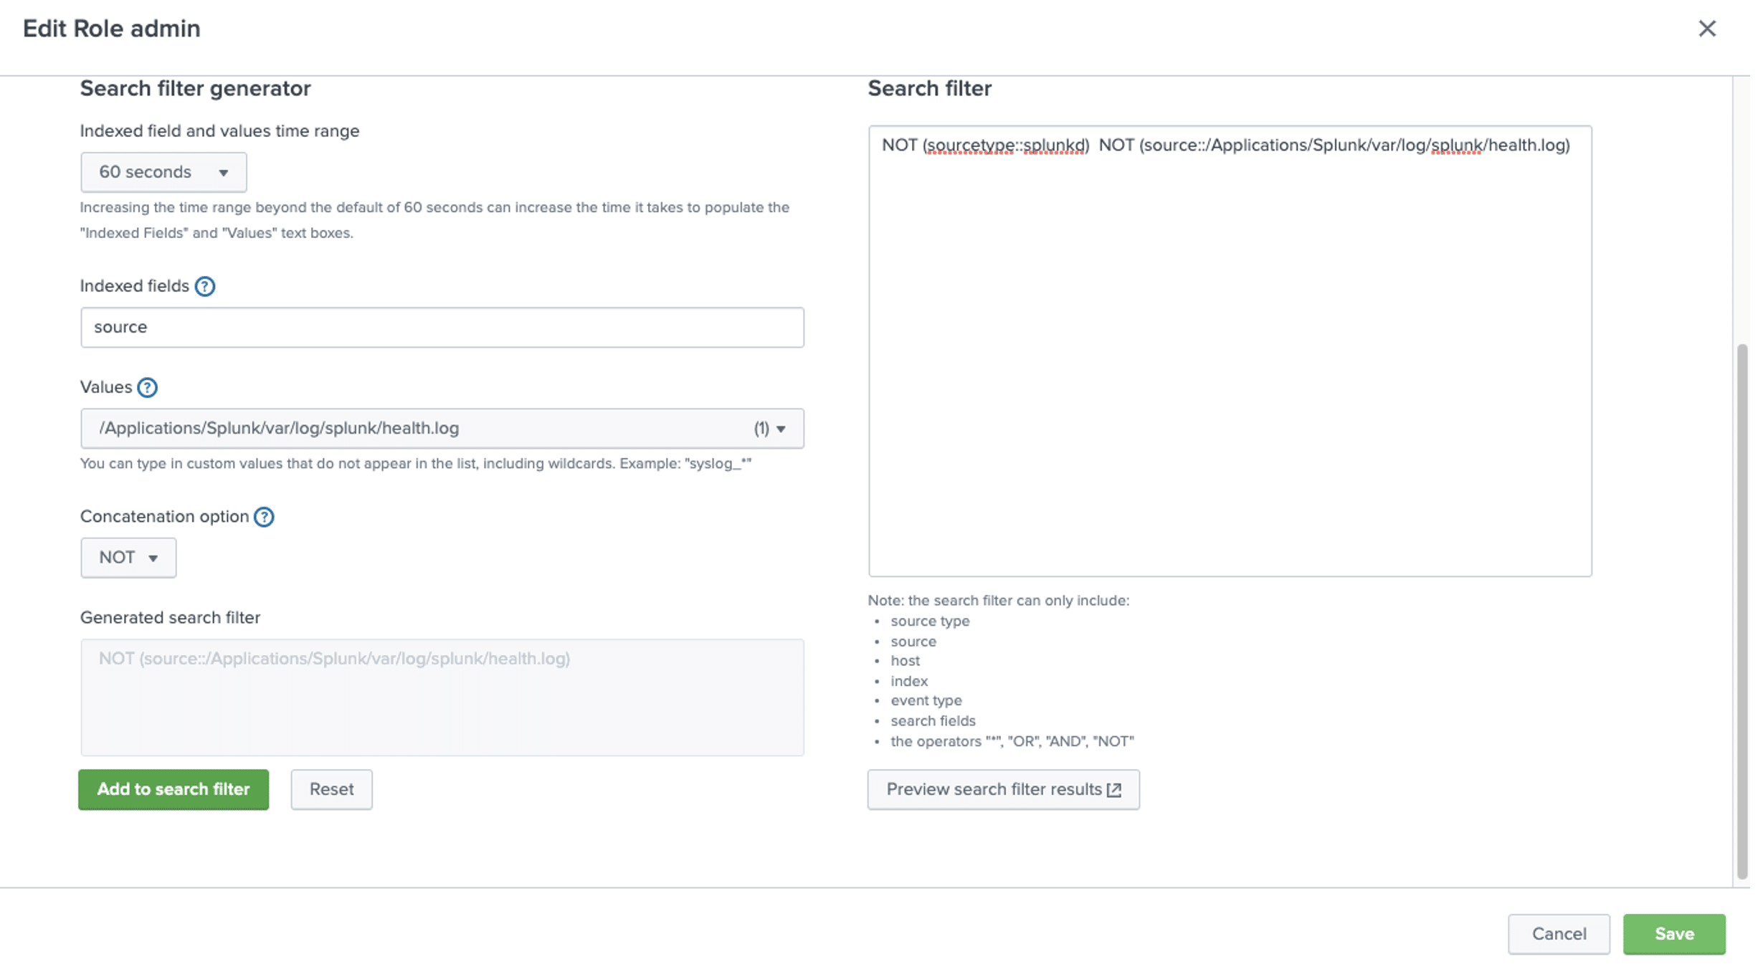This screenshot has width=1758, height=972.
Task: Click the (1) selected count in Values
Action: pyautogui.click(x=761, y=429)
